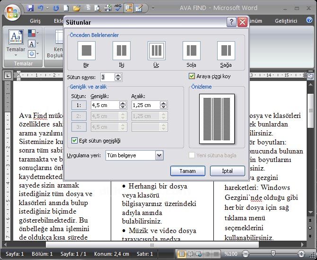Increase column 1 Genişlik with the up arrow
The width and height of the screenshot is (317, 260).
point(123,103)
